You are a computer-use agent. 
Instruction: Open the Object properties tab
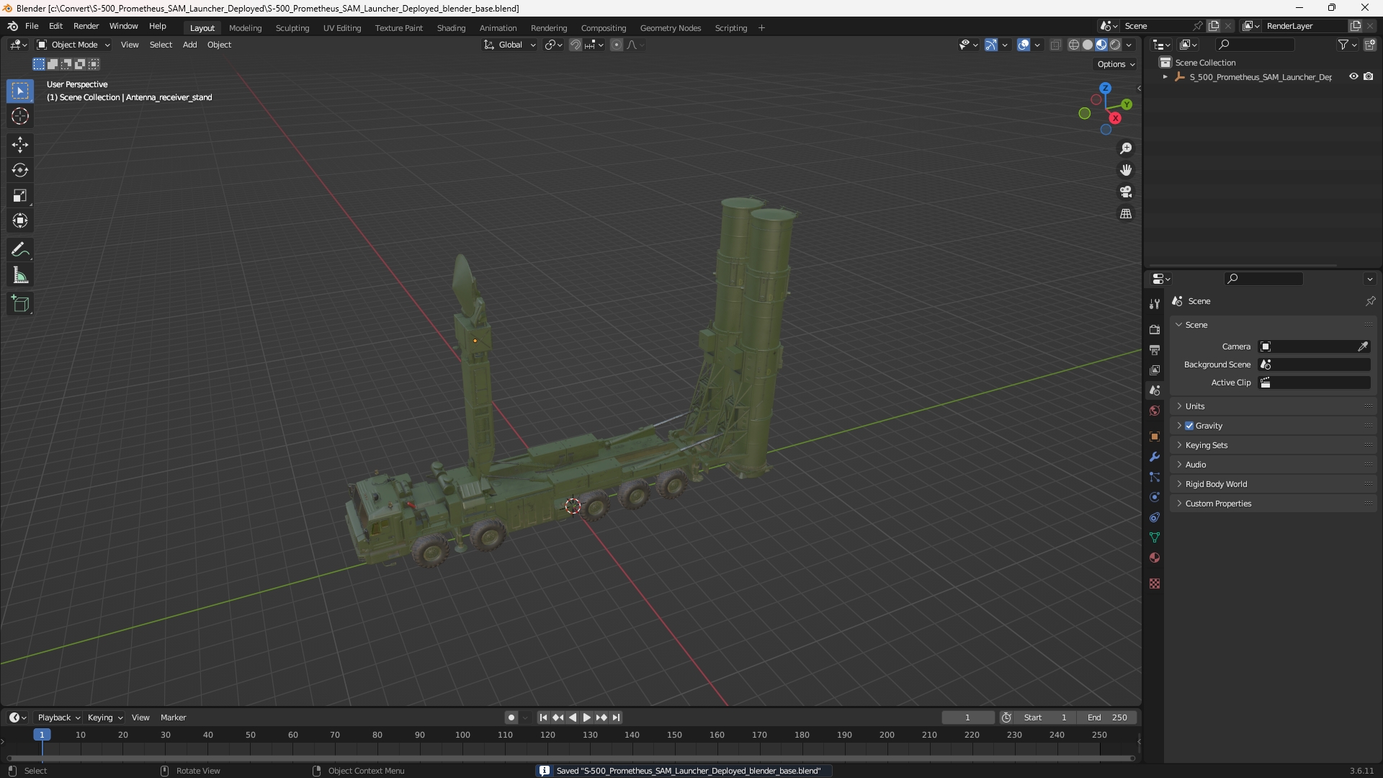click(x=1155, y=437)
